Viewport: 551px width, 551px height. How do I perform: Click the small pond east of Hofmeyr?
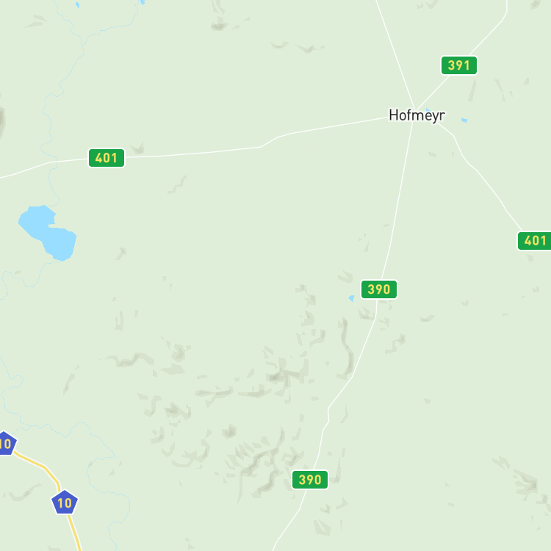[x=464, y=120]
